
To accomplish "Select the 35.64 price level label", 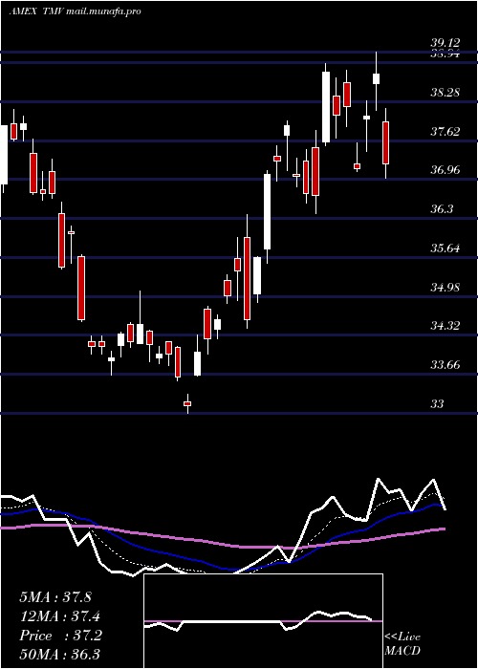I will pyautogui.click(x=445, y=248).
